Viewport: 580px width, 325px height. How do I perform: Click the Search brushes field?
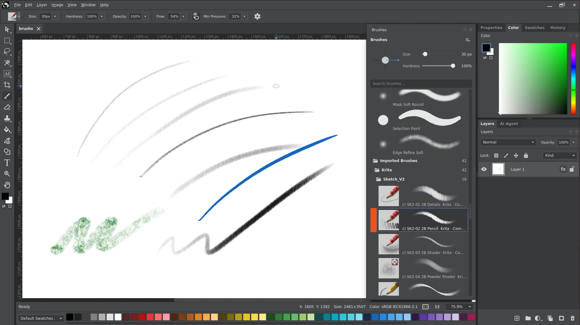click(x=421, y=84)
